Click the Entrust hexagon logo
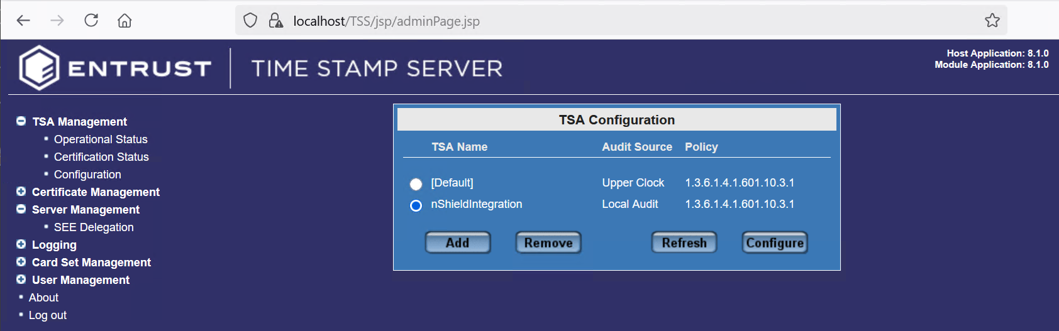 click(x=39, y=68)
